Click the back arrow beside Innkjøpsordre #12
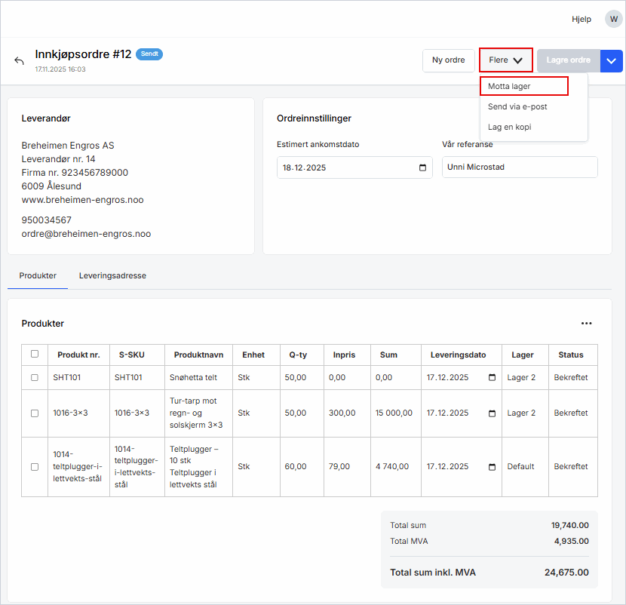Image resolution: width=626 pixels, height=605 pixels. pyautogui.click(x=20, y=61)
